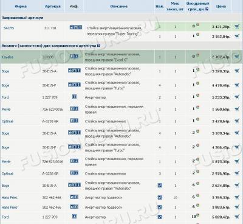Sort by the Фирма column header

(x=21, y=6)
